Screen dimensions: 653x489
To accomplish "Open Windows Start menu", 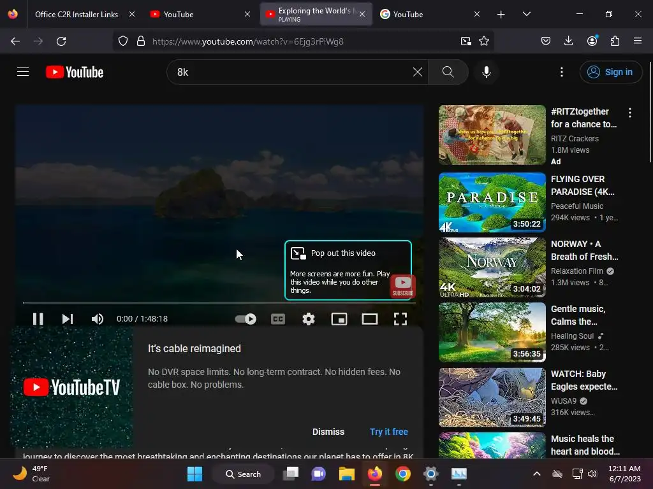I will click(x=194, y=474).
